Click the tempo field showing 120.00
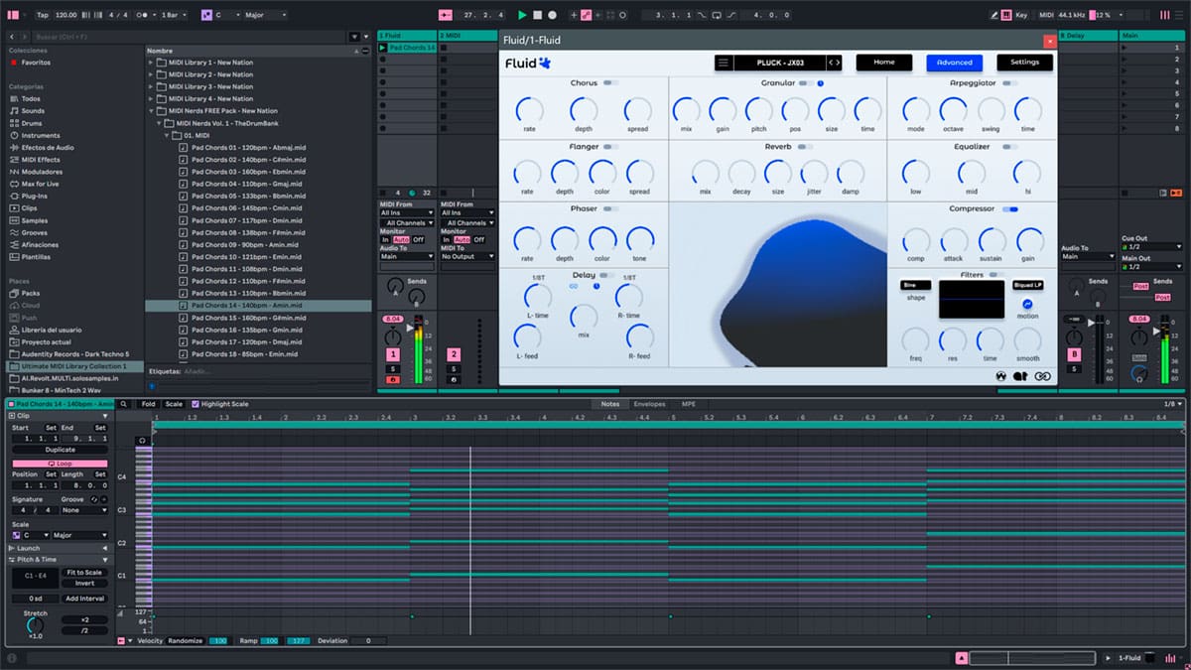 tap(66, 15)
